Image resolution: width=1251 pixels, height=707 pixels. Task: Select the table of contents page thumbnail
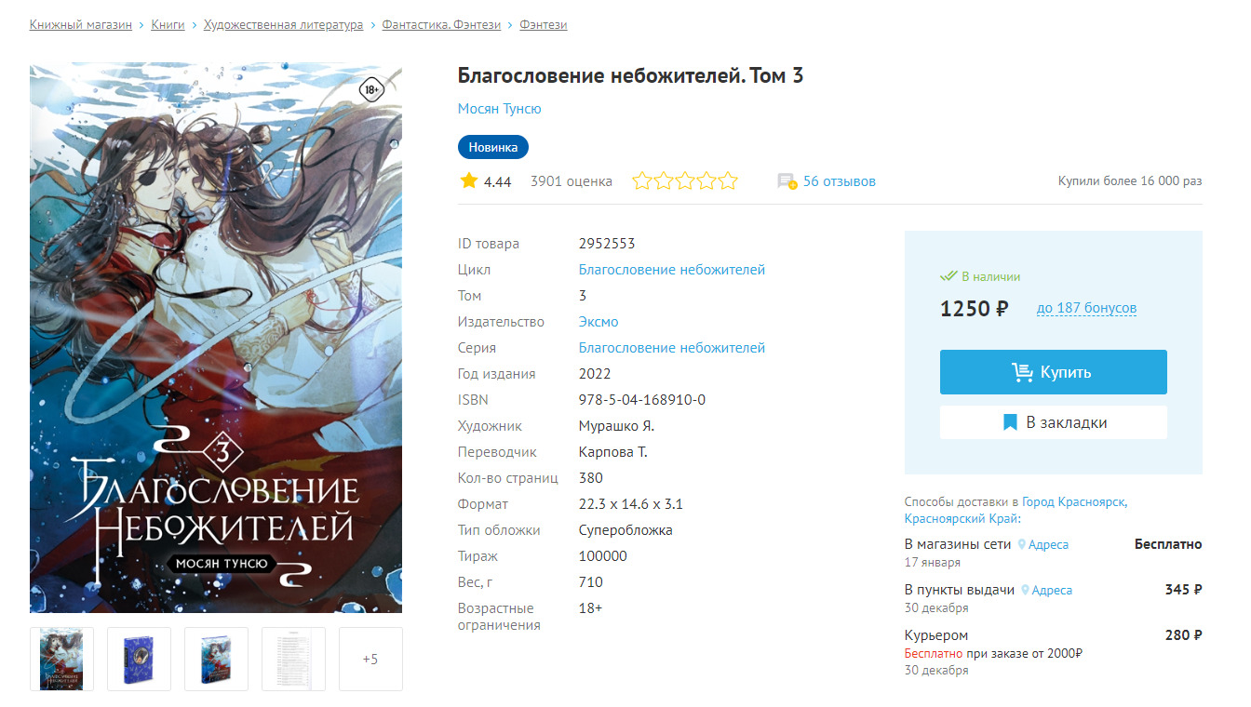pos(293,659)
